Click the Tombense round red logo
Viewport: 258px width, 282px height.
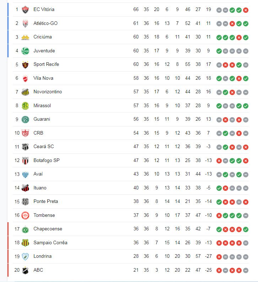[x=25, y=215]
